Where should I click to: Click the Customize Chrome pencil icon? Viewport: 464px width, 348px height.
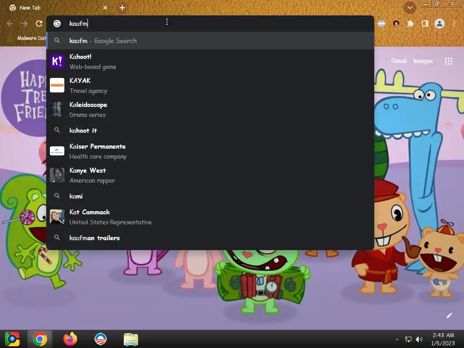[x=449, y=315]
